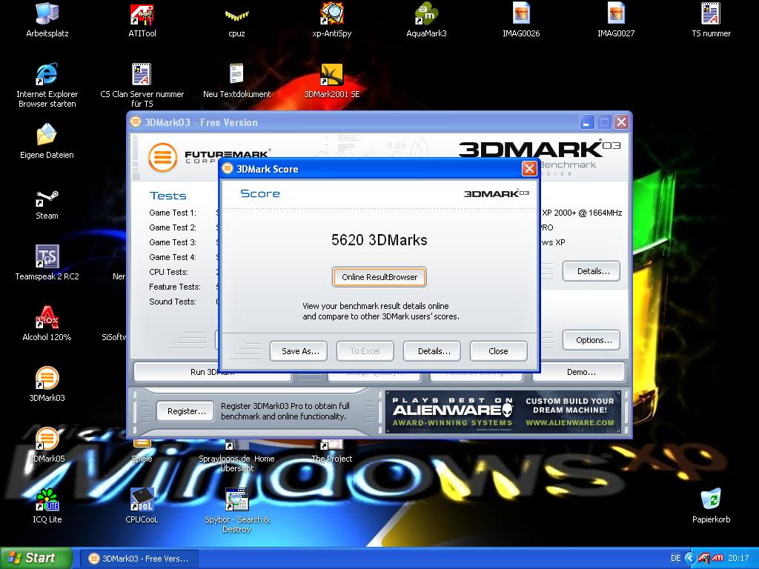Image resolution: width=759 pixels, height=569 pixels.
Task: Click the Demo... button
Action: pyautogui.click(x=581, y=372)
